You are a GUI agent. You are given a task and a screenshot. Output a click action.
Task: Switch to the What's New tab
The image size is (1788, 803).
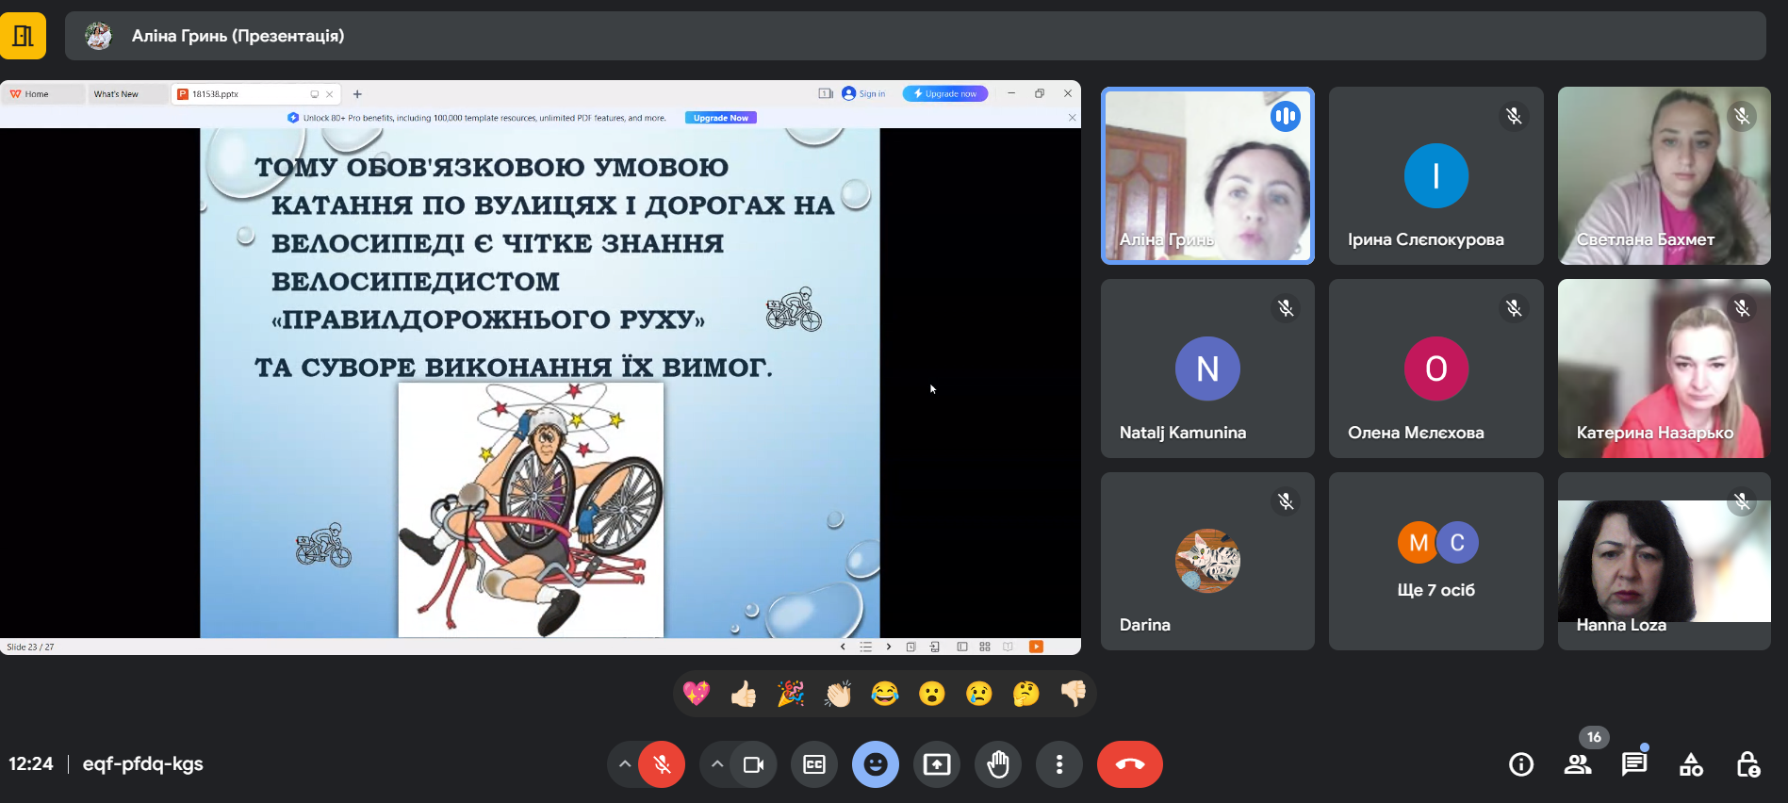(x=116, y=94)
